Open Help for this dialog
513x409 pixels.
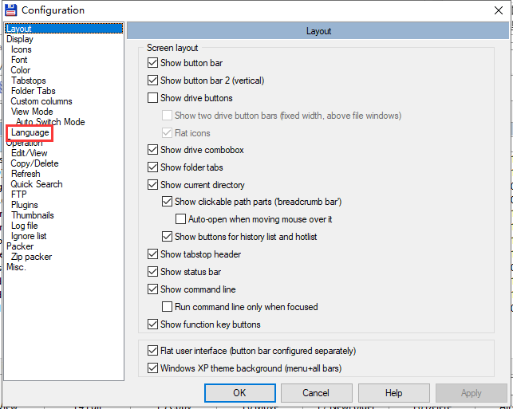[393, 393]
